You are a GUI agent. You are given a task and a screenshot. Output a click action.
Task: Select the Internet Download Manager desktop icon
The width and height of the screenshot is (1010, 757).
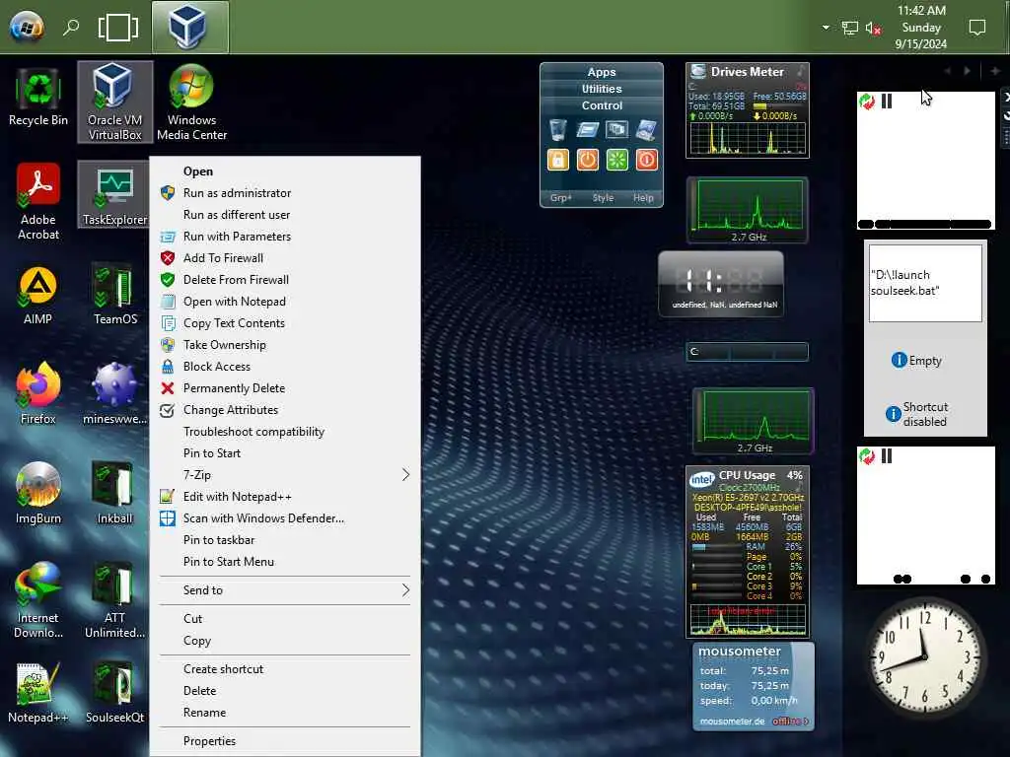(38, 600)
